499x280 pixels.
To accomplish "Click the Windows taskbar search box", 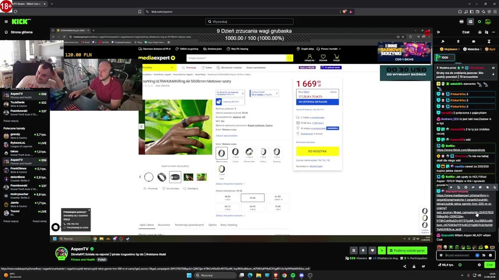I will (214, 275).
